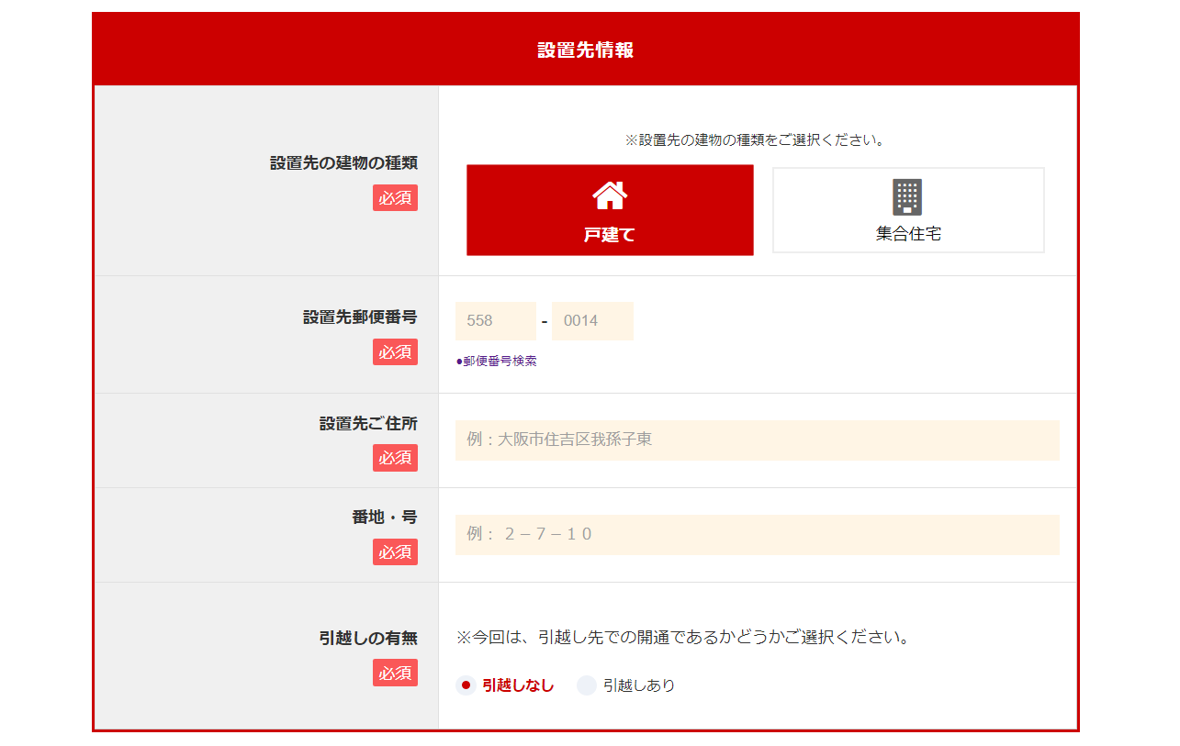
Task: Click the 引越しあり label text
Action: [638, 685]
